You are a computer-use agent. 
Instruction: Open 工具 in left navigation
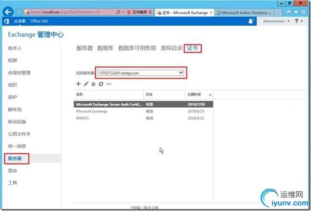pyautogui.click(x=13, y=183)
